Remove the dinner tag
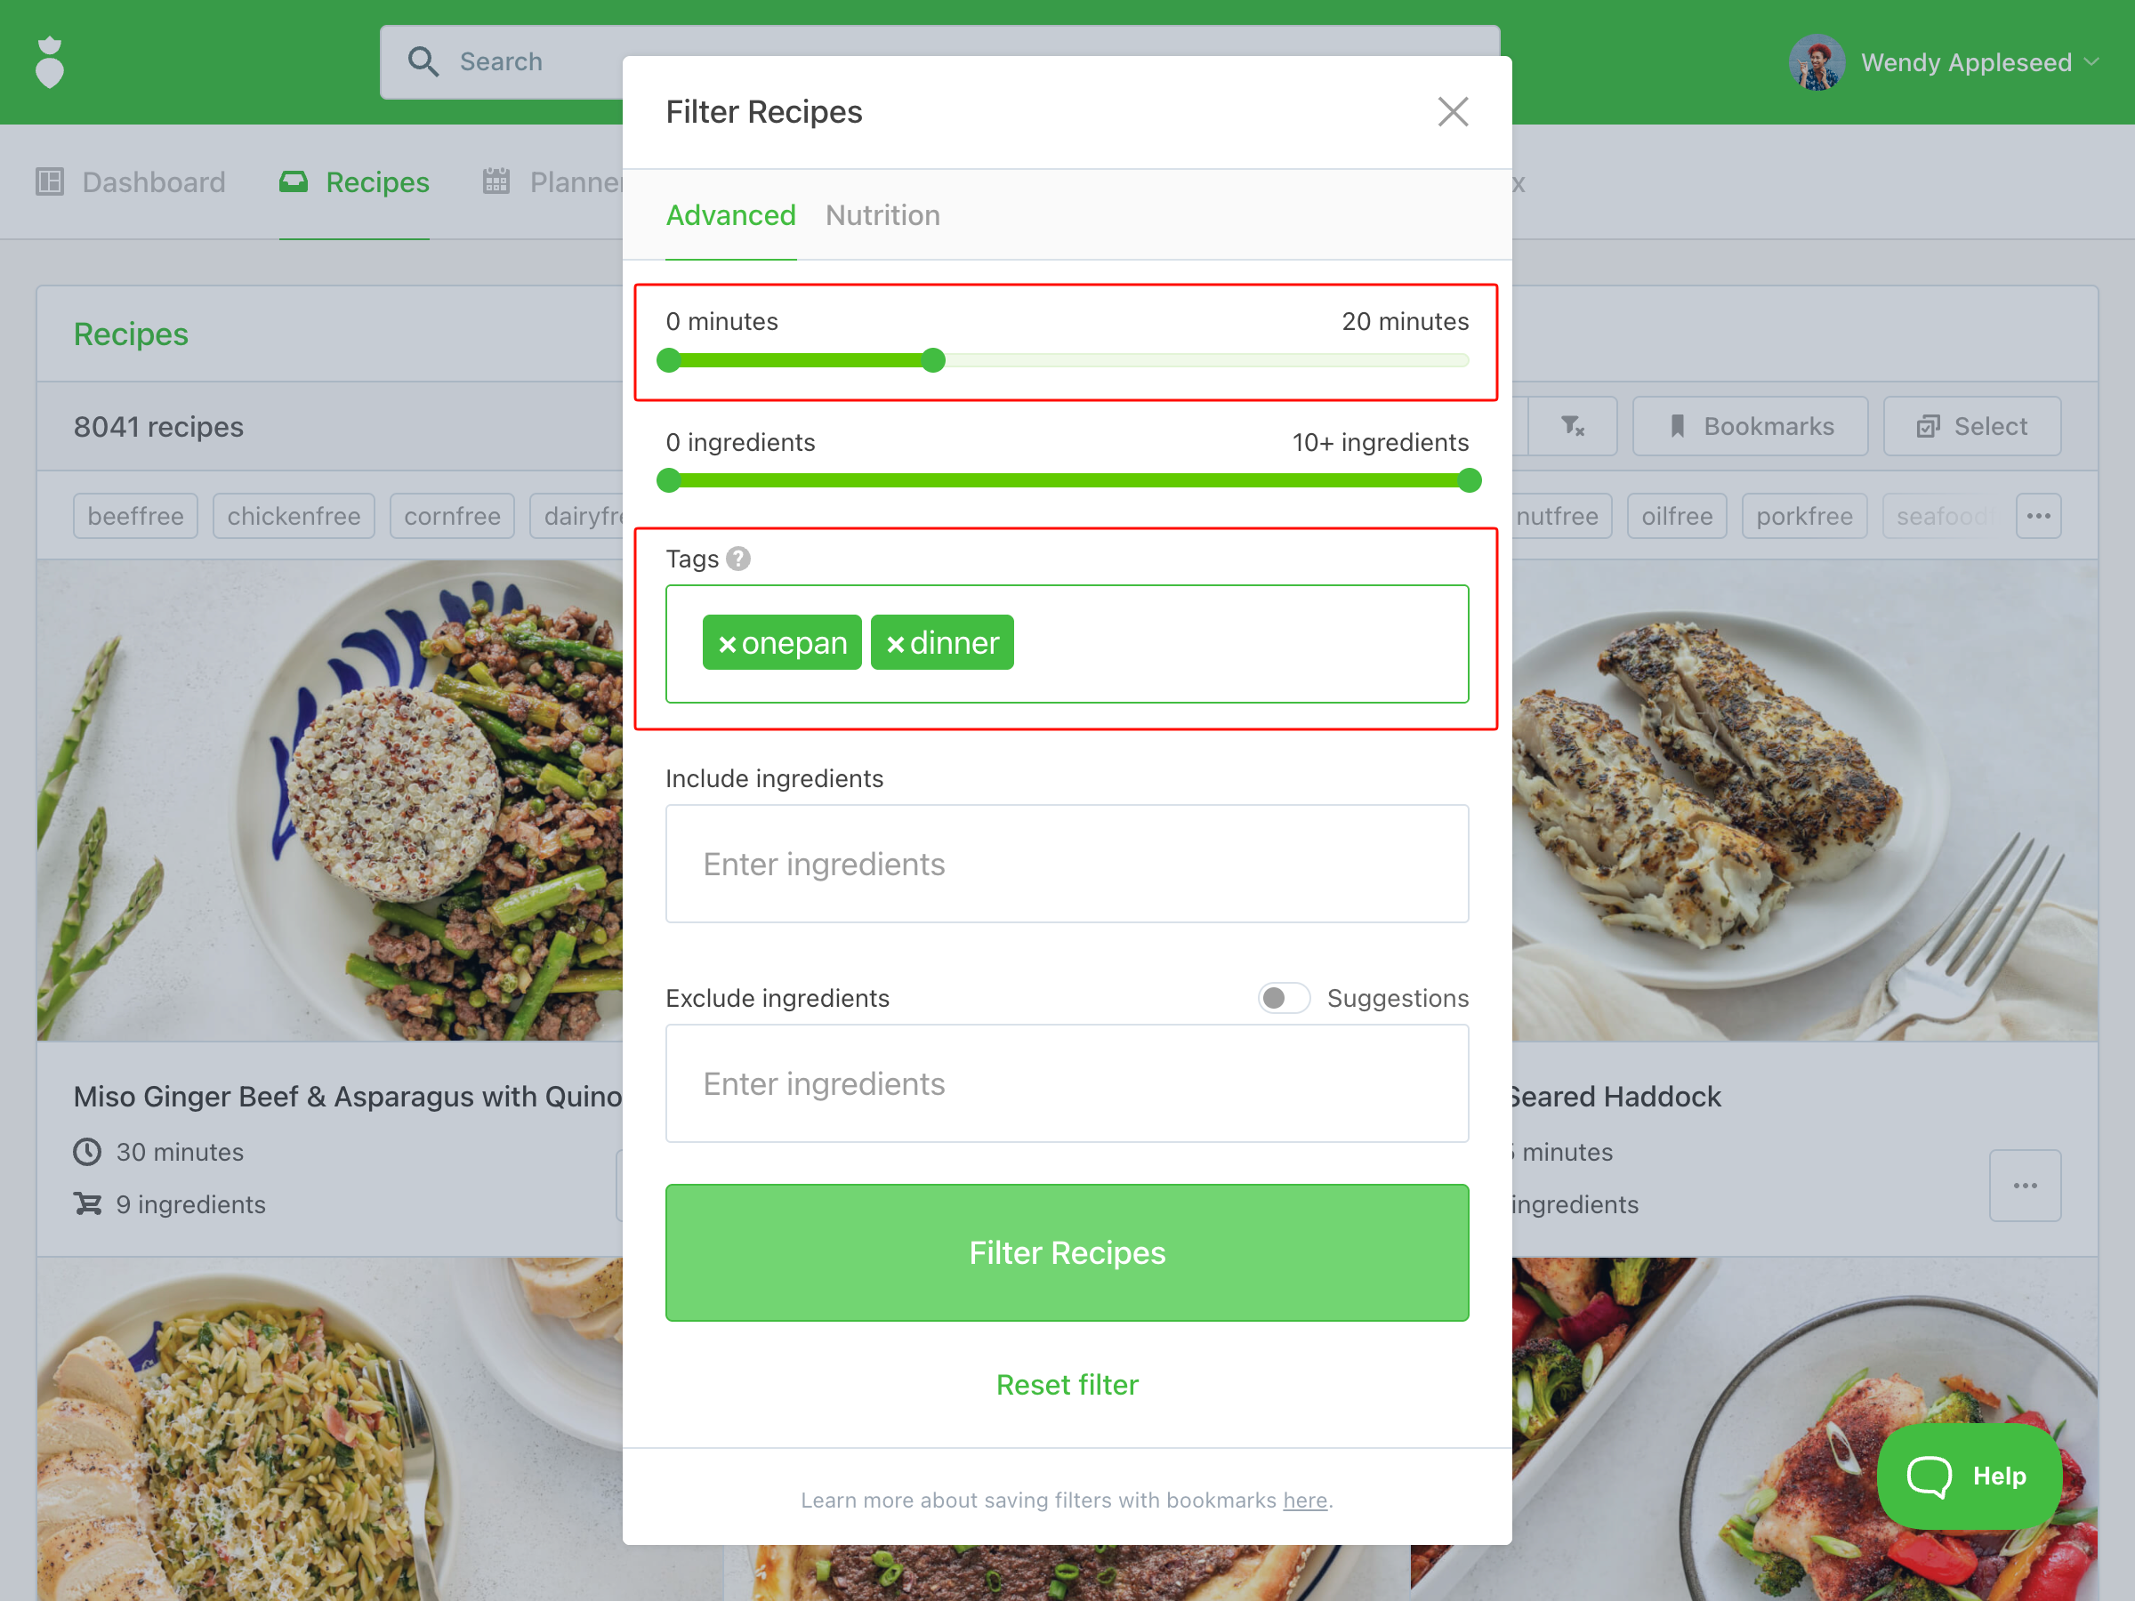The height and width of the screenshot is (1601, 2135). tap(896, 644)
